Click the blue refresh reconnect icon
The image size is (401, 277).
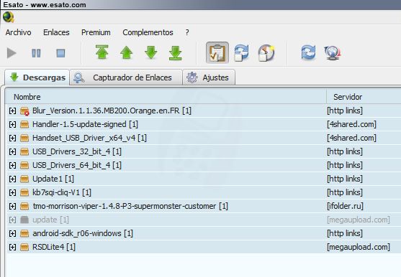point(308,52)
